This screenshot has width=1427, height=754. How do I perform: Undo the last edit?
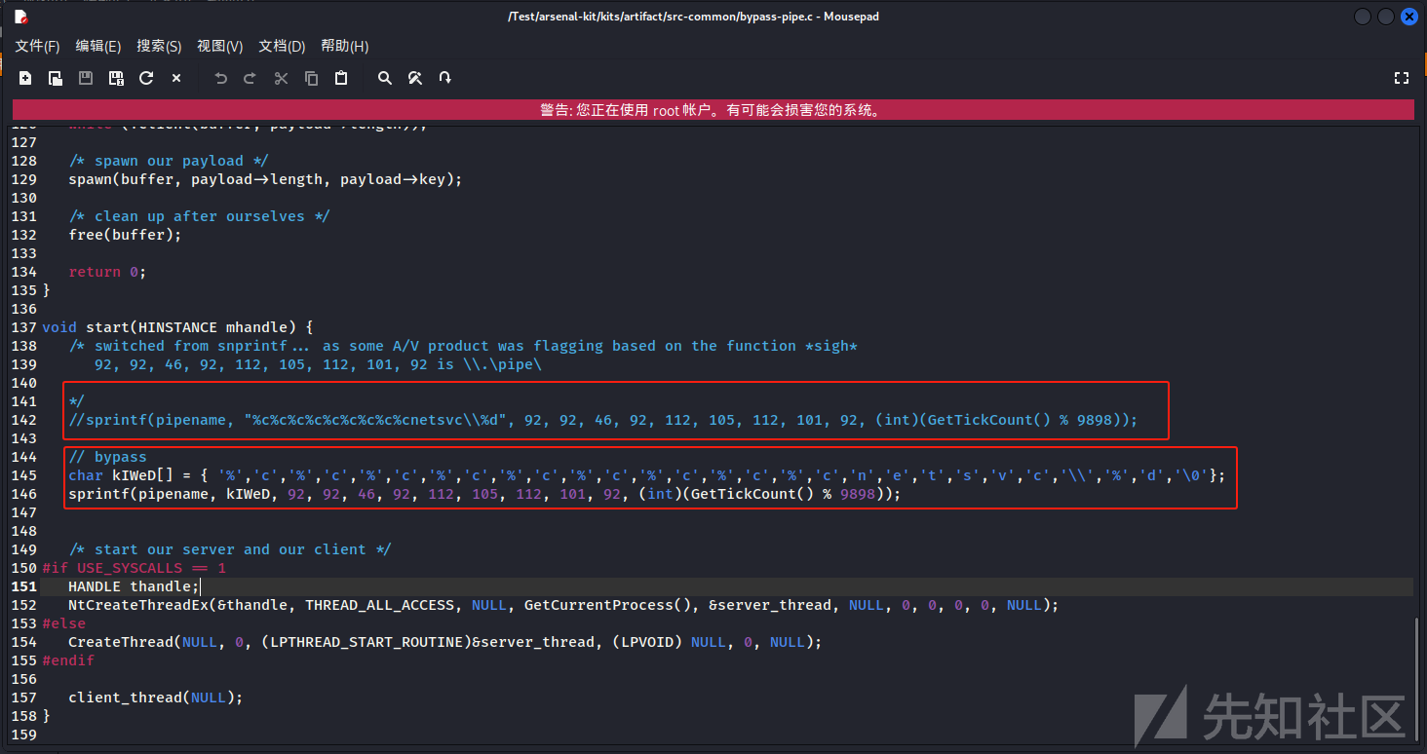(220, 78)
